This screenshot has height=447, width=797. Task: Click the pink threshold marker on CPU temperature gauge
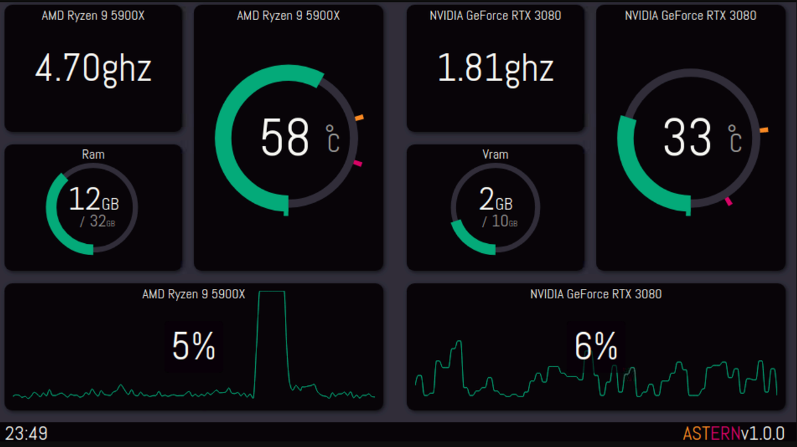coord(357,163)
